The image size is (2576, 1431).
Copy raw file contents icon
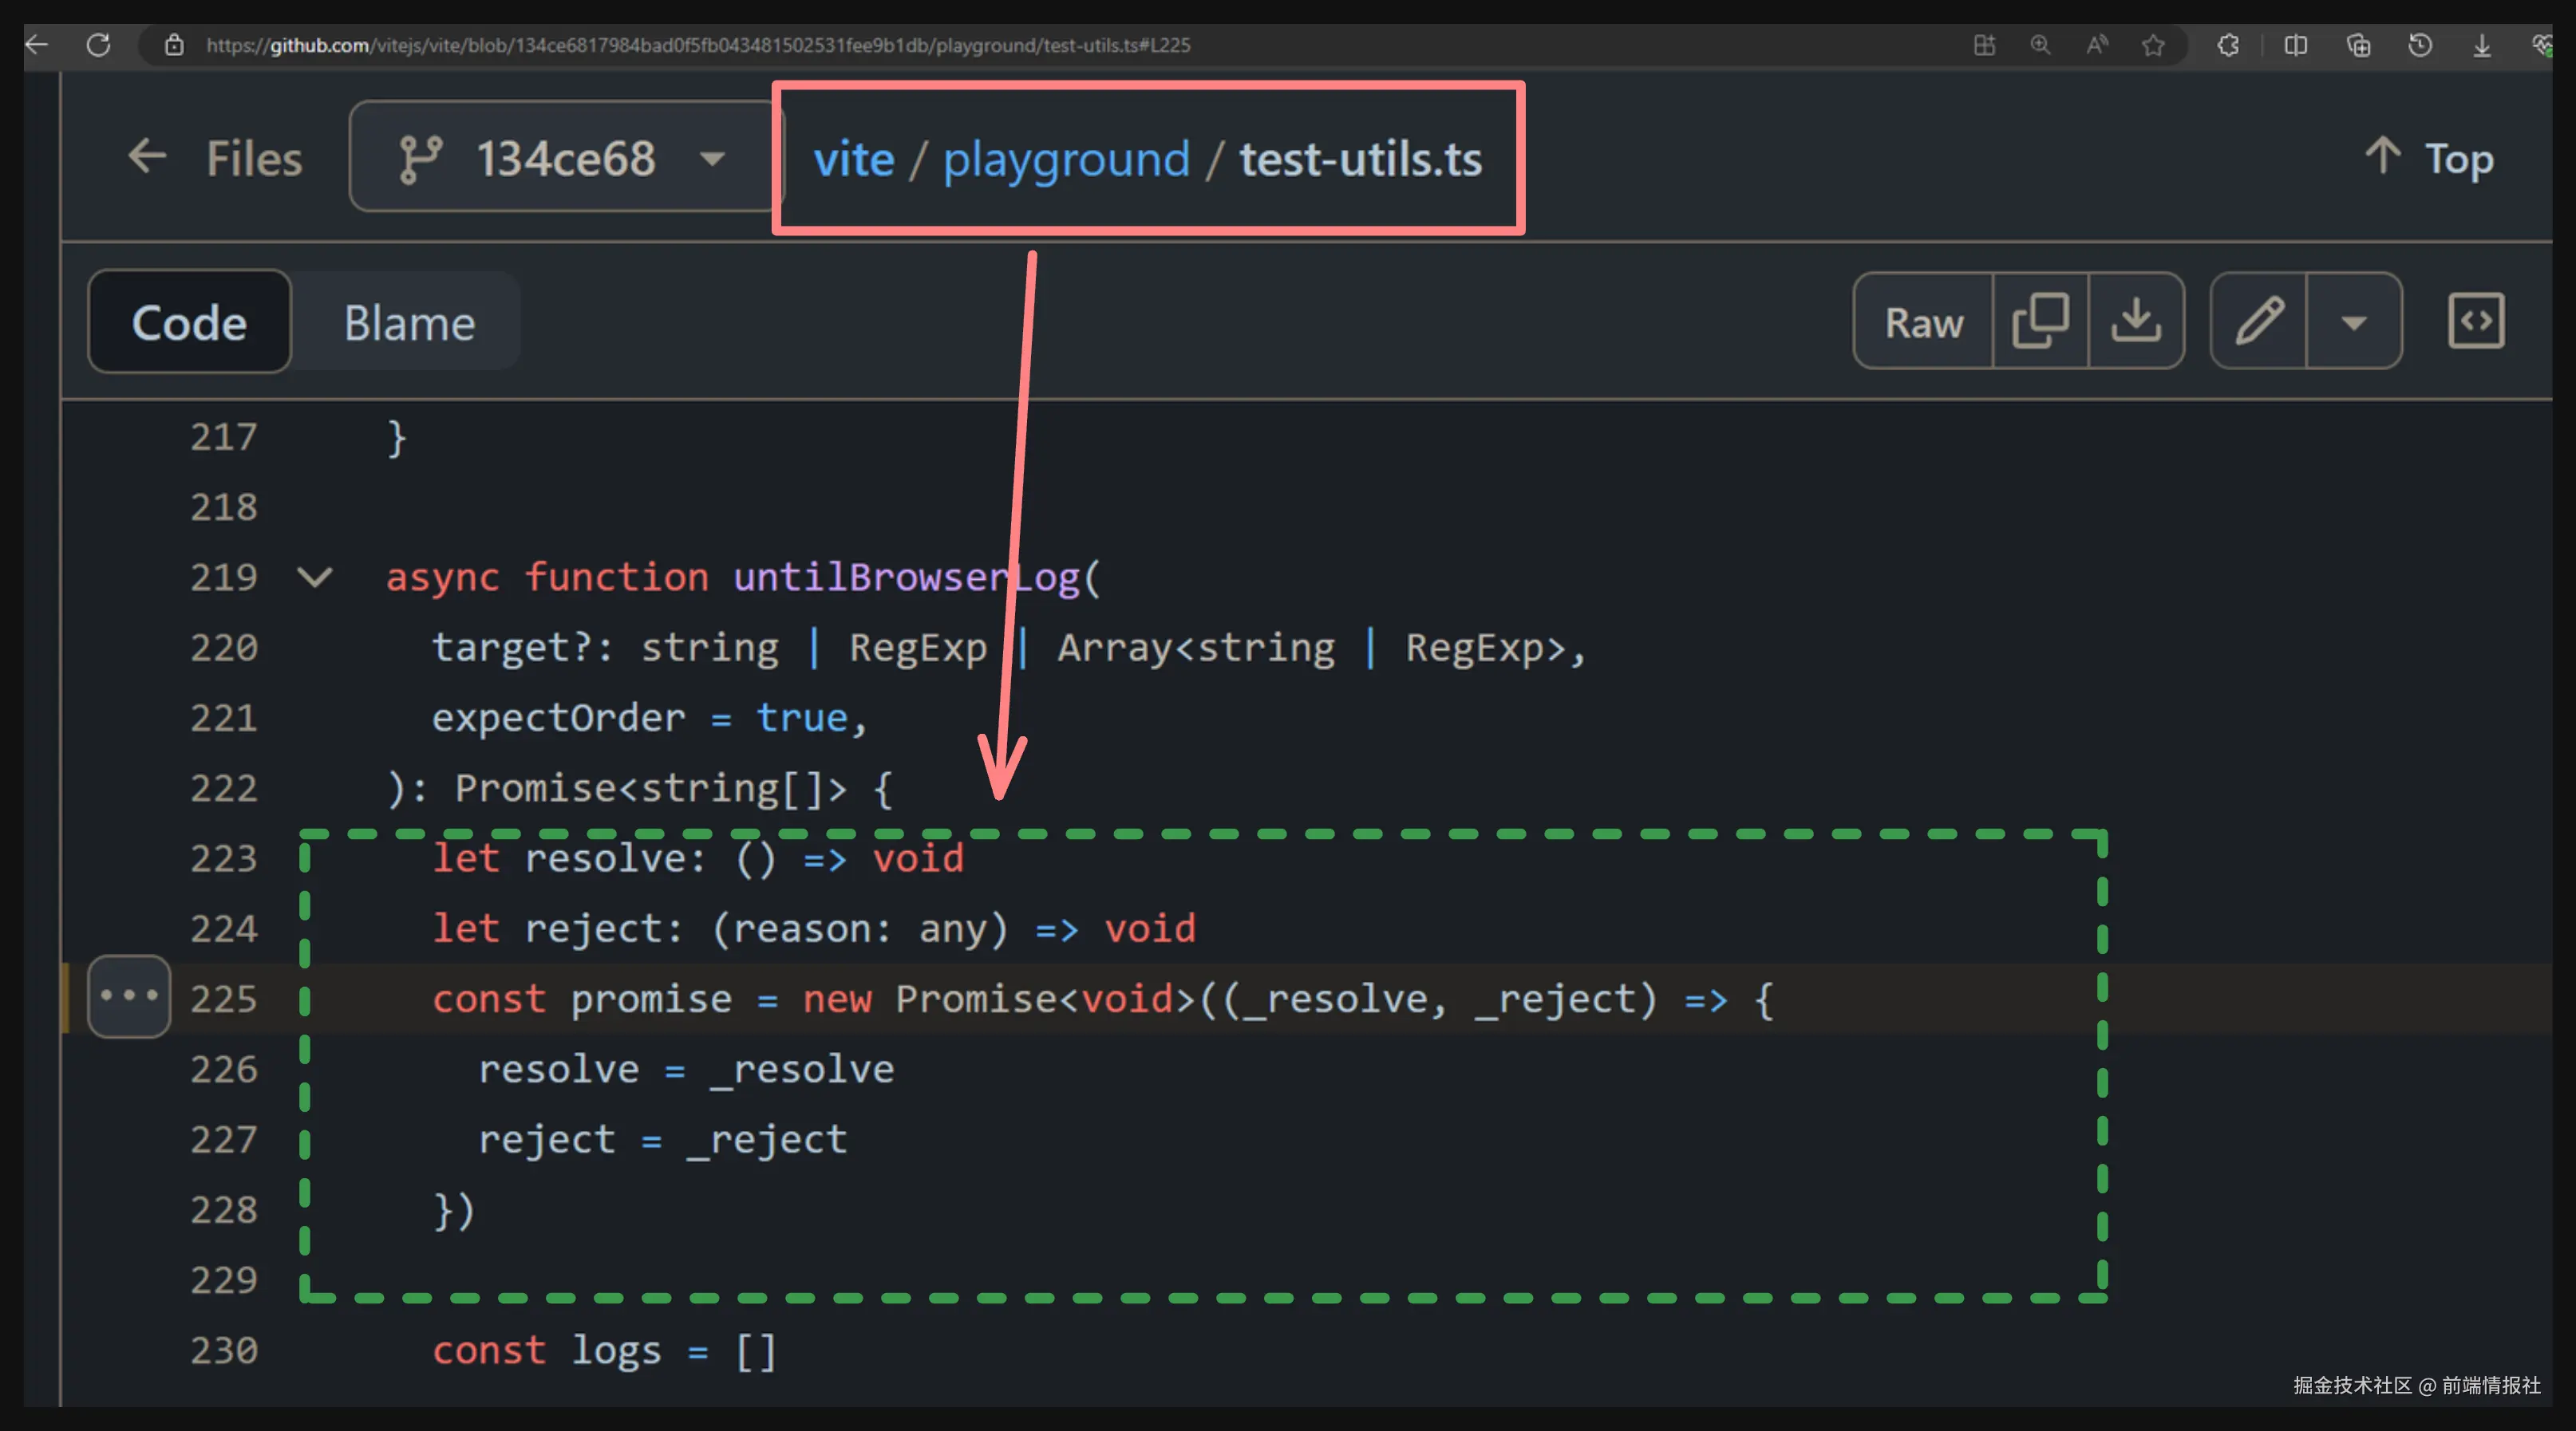click(x=2040, y=321)
